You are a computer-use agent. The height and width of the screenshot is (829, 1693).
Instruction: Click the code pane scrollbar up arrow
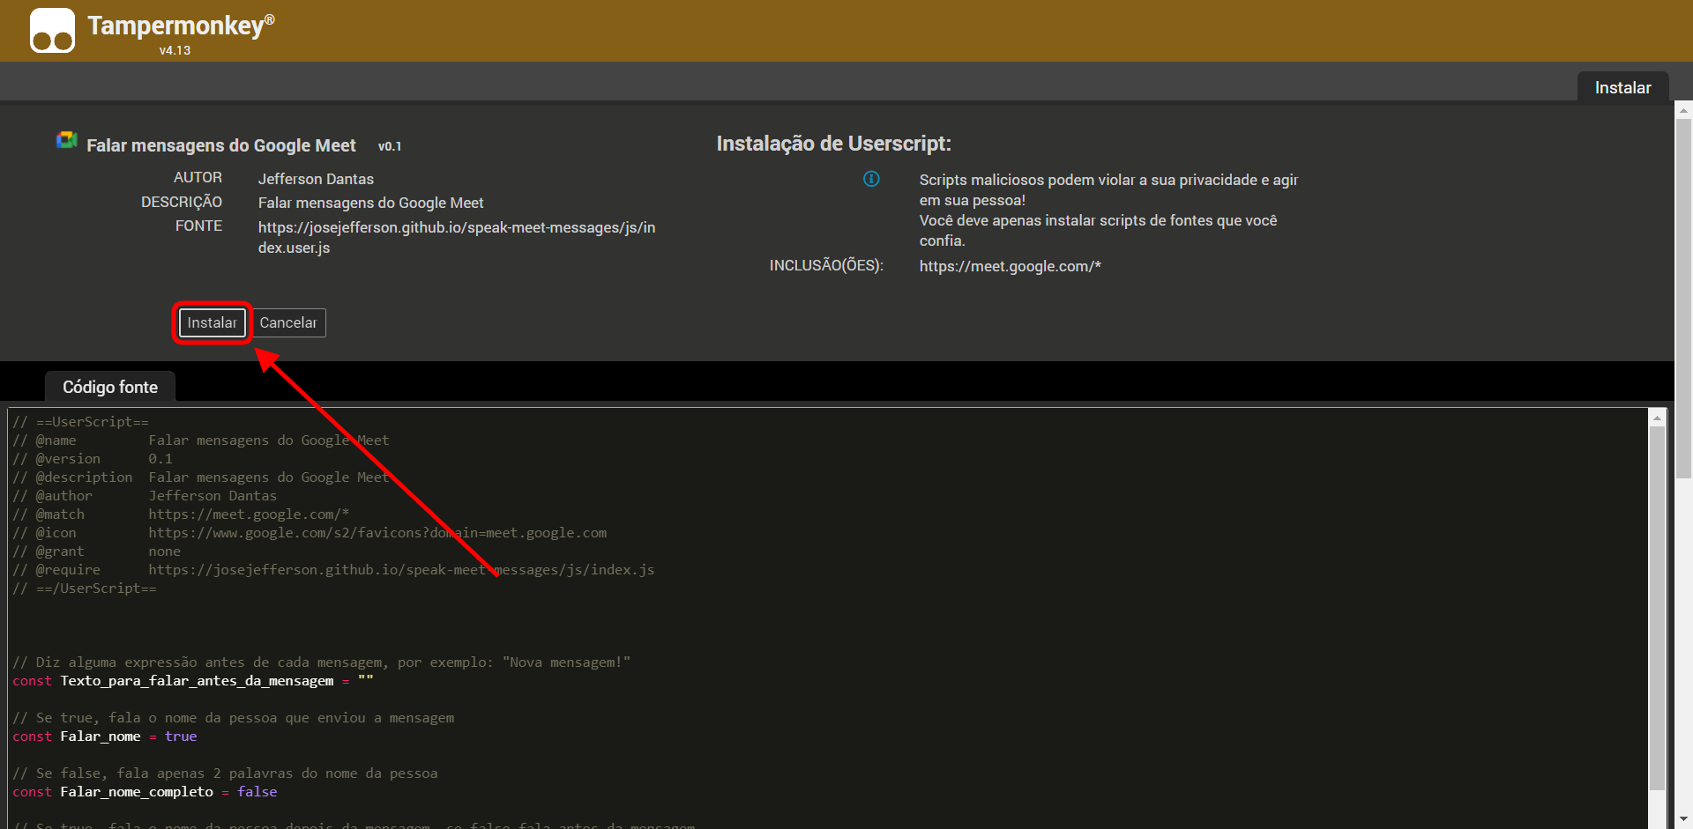click(x=1657, y=418)
